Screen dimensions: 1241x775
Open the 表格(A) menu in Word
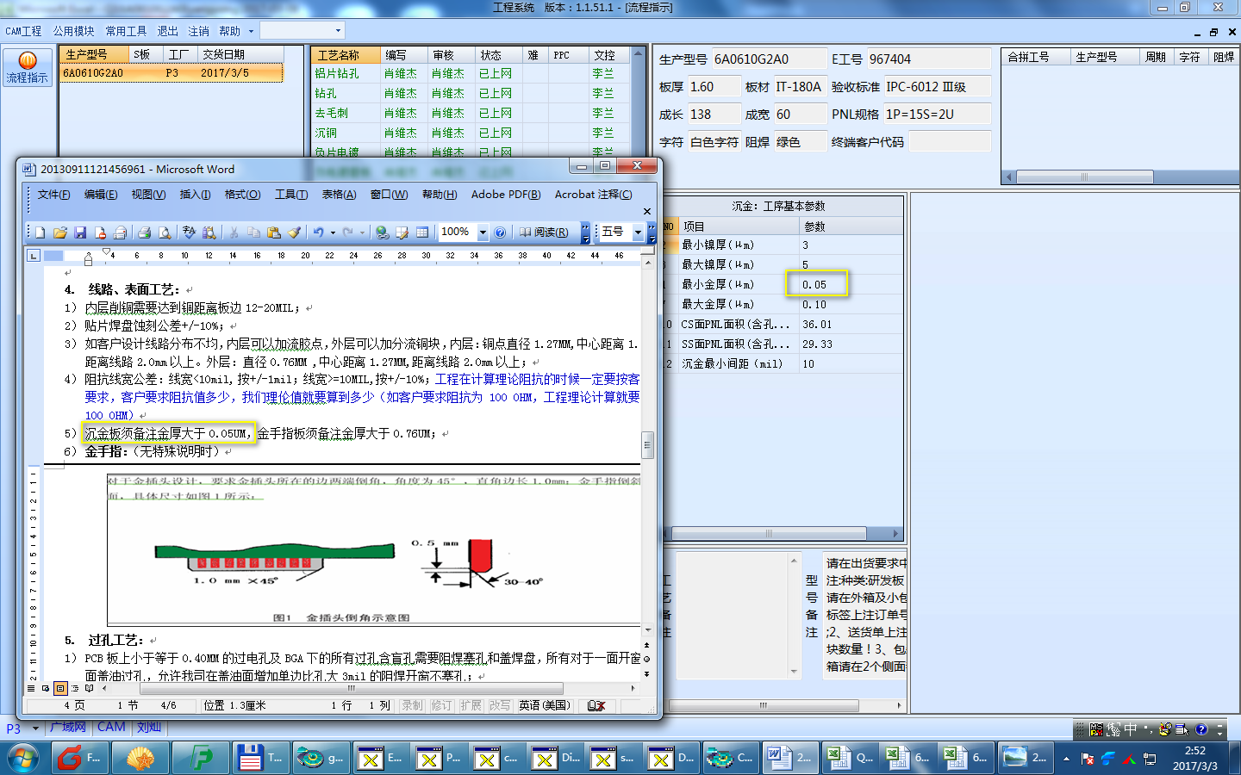(x=339, y=195)
